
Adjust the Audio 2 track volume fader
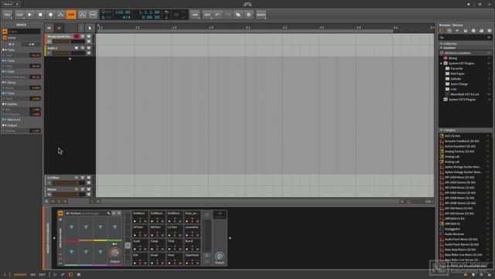tap(69, 53)
